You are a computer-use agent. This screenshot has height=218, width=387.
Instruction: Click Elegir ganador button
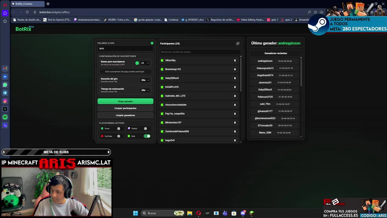tap(125, 101)
